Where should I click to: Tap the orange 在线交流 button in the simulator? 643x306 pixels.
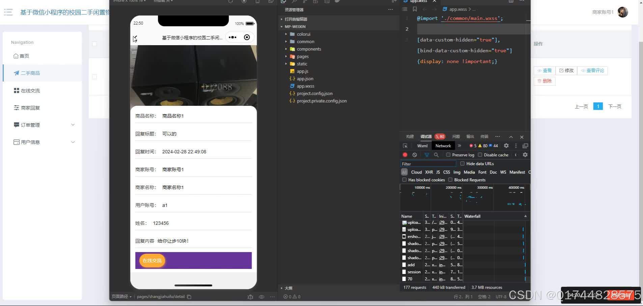152,261
